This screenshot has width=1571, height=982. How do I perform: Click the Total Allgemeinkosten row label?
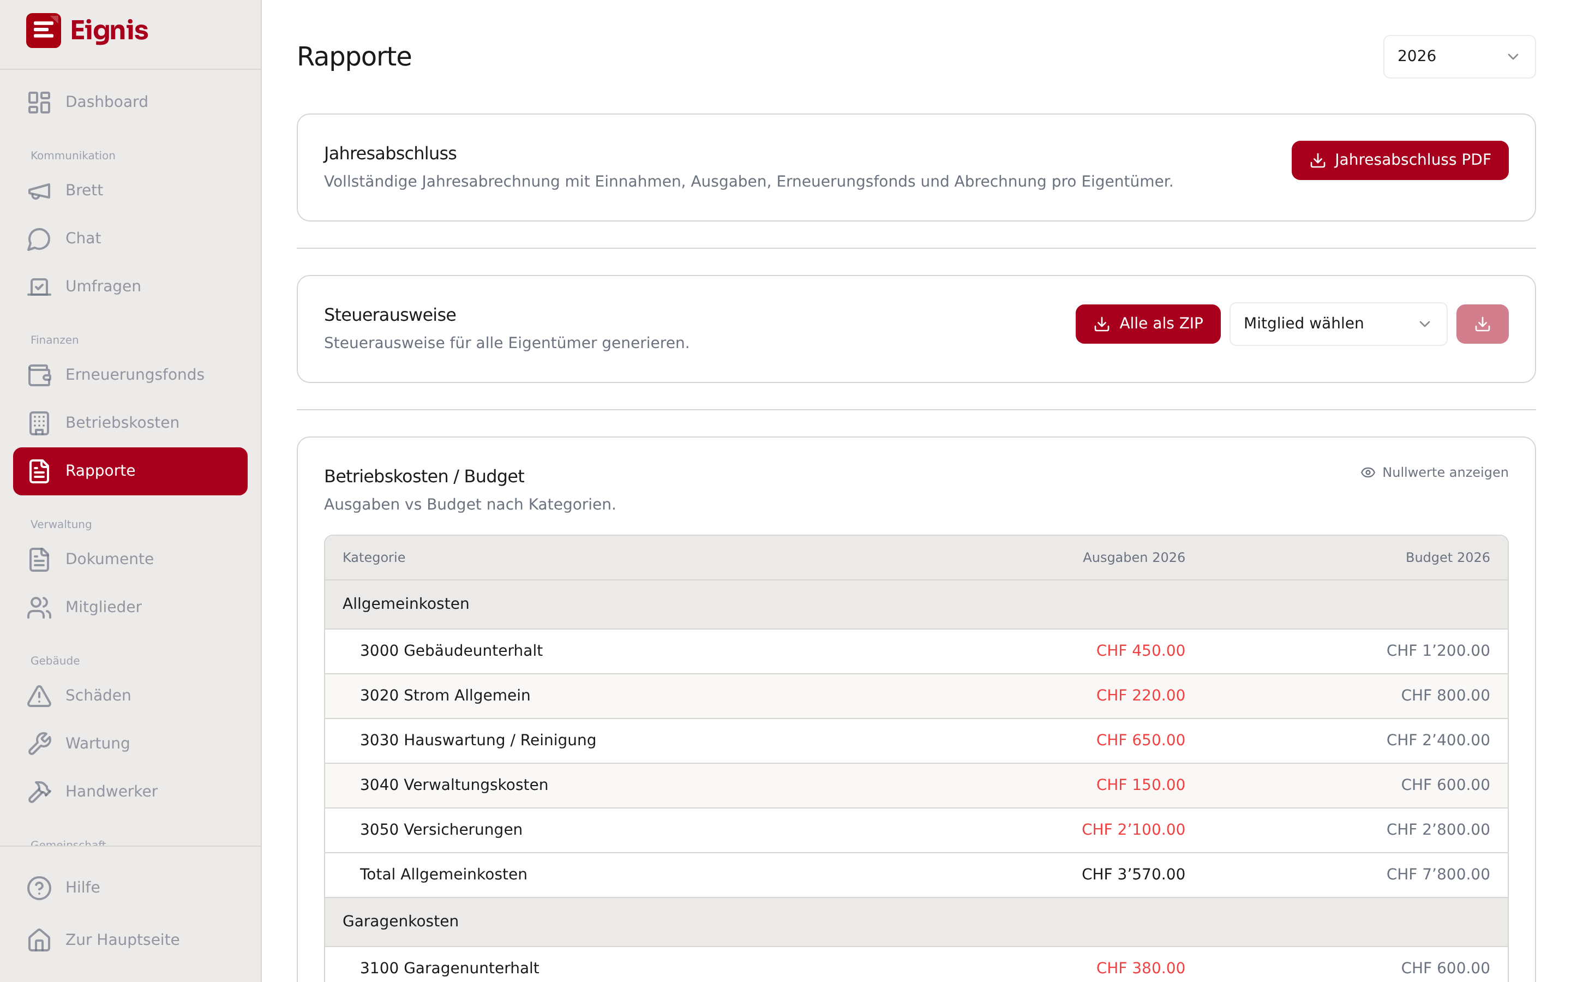click(443, 874)
